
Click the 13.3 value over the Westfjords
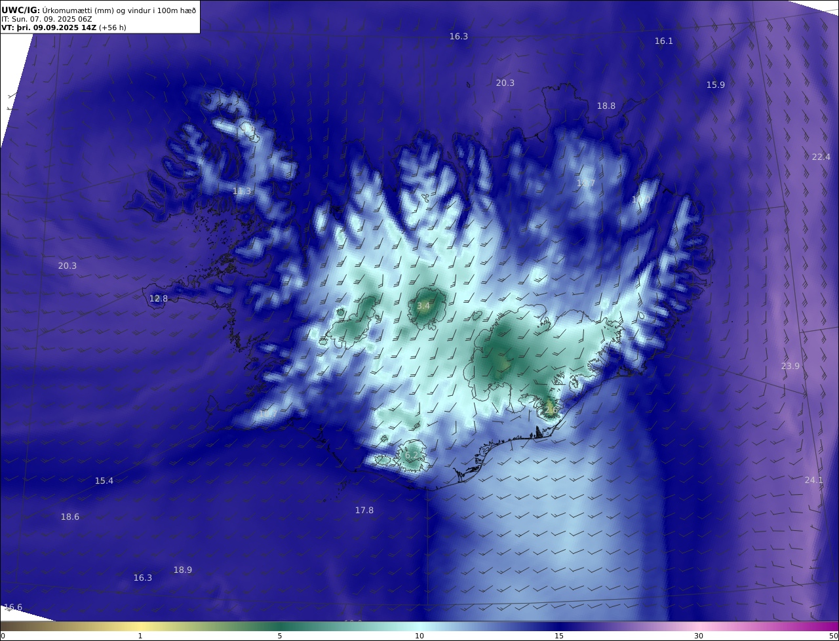(243, 191)
